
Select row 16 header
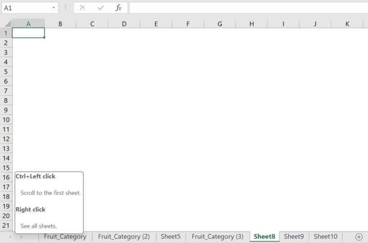click(x=6, y=177)
